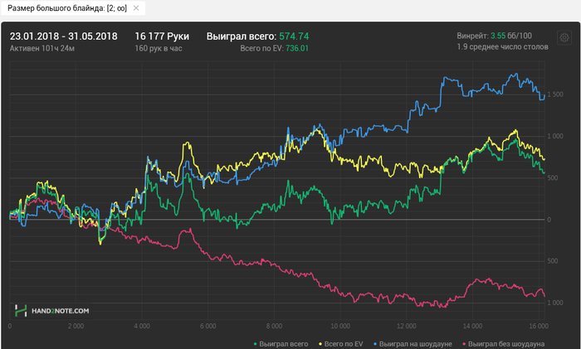This screenshot has height=349, width=581.
Task: Click the 12 000 mark on hands axis
Action: pos(407,327)
